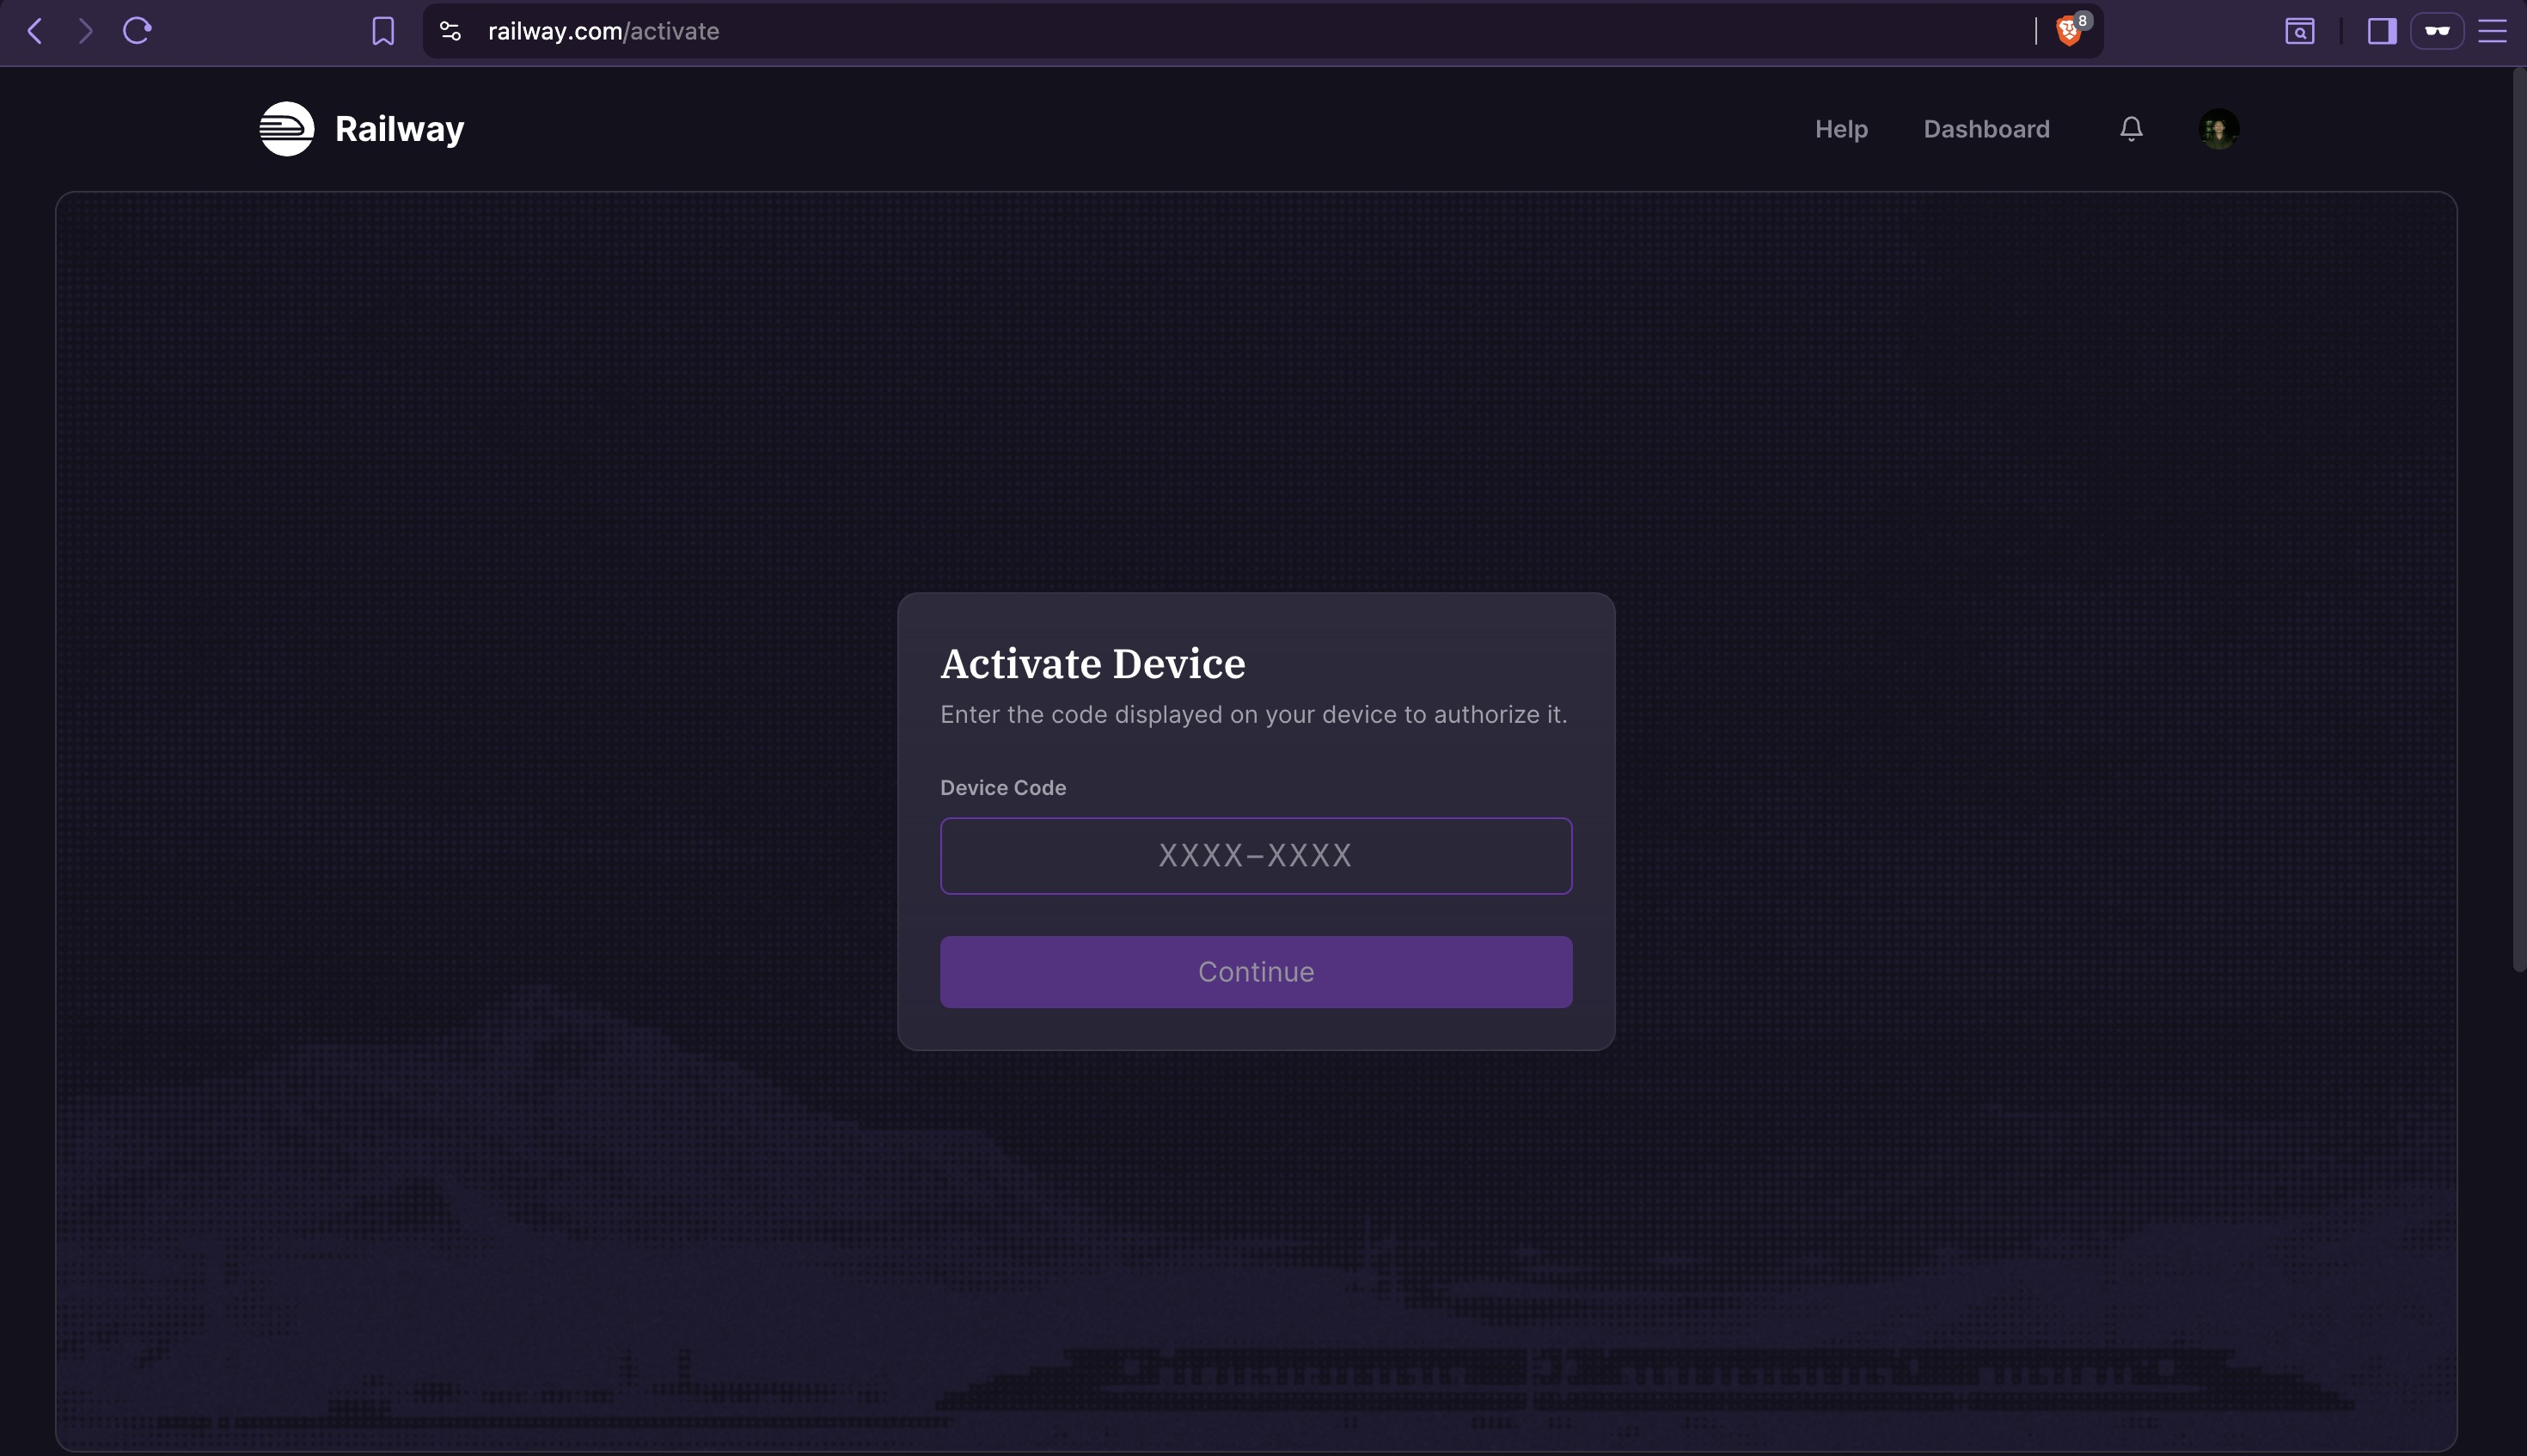Open the browser hamburger menu
2527x1456 pixels.
[2492, 31]
